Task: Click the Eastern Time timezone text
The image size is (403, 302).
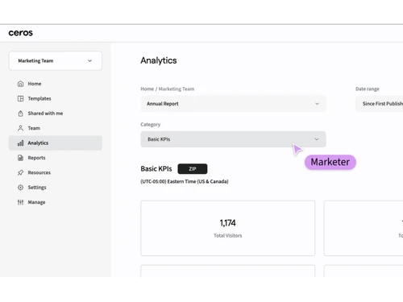Action: pyautogui.click(x=185, y=181)
